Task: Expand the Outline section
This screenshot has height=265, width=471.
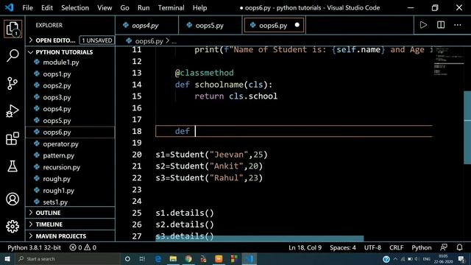Action: (x=70, y=213)
